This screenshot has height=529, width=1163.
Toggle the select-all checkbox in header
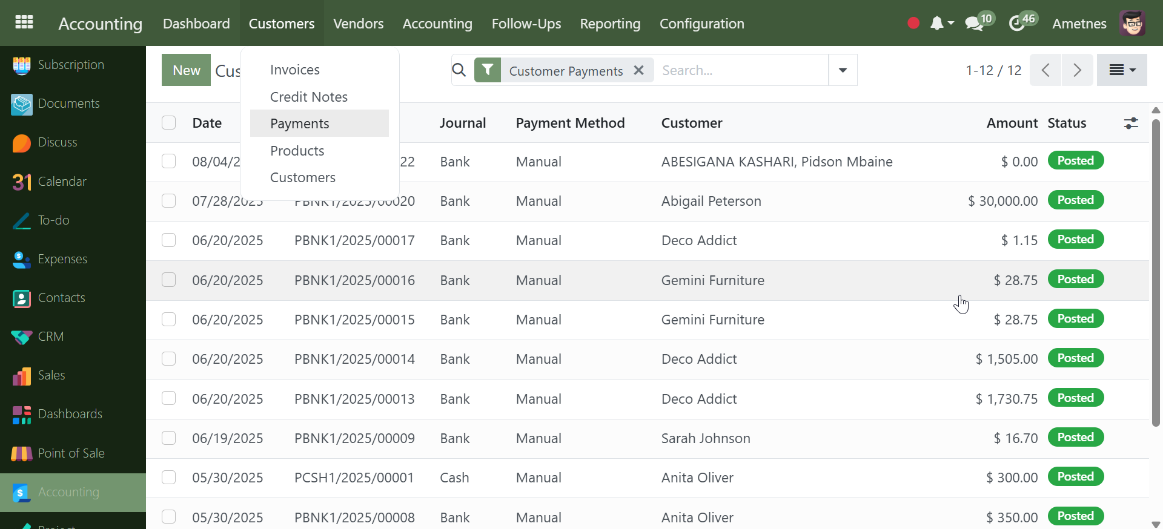pyautogui.click(x=169, y=123)
